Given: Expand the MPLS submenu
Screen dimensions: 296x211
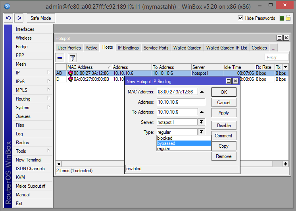Looking at the screenshot, I should [48, 90].
